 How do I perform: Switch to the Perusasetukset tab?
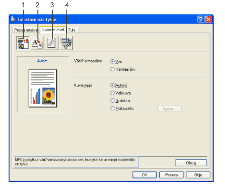tap(26, 30)
